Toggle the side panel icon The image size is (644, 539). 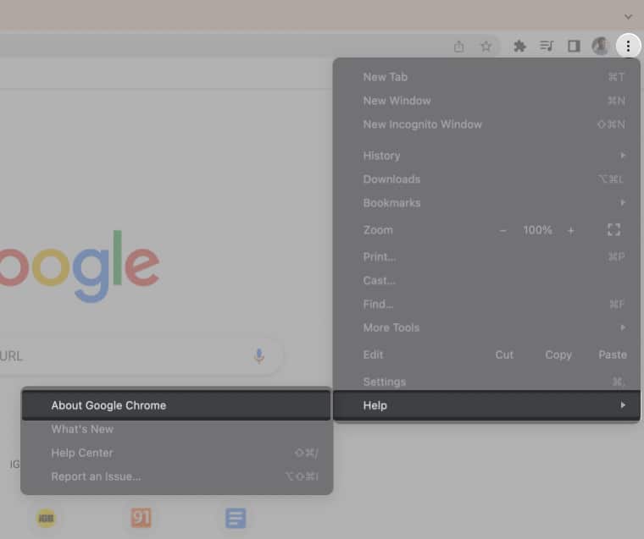point(574,46)
